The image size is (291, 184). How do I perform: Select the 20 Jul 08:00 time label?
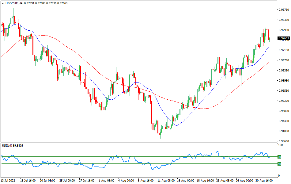tap(47, 181)
